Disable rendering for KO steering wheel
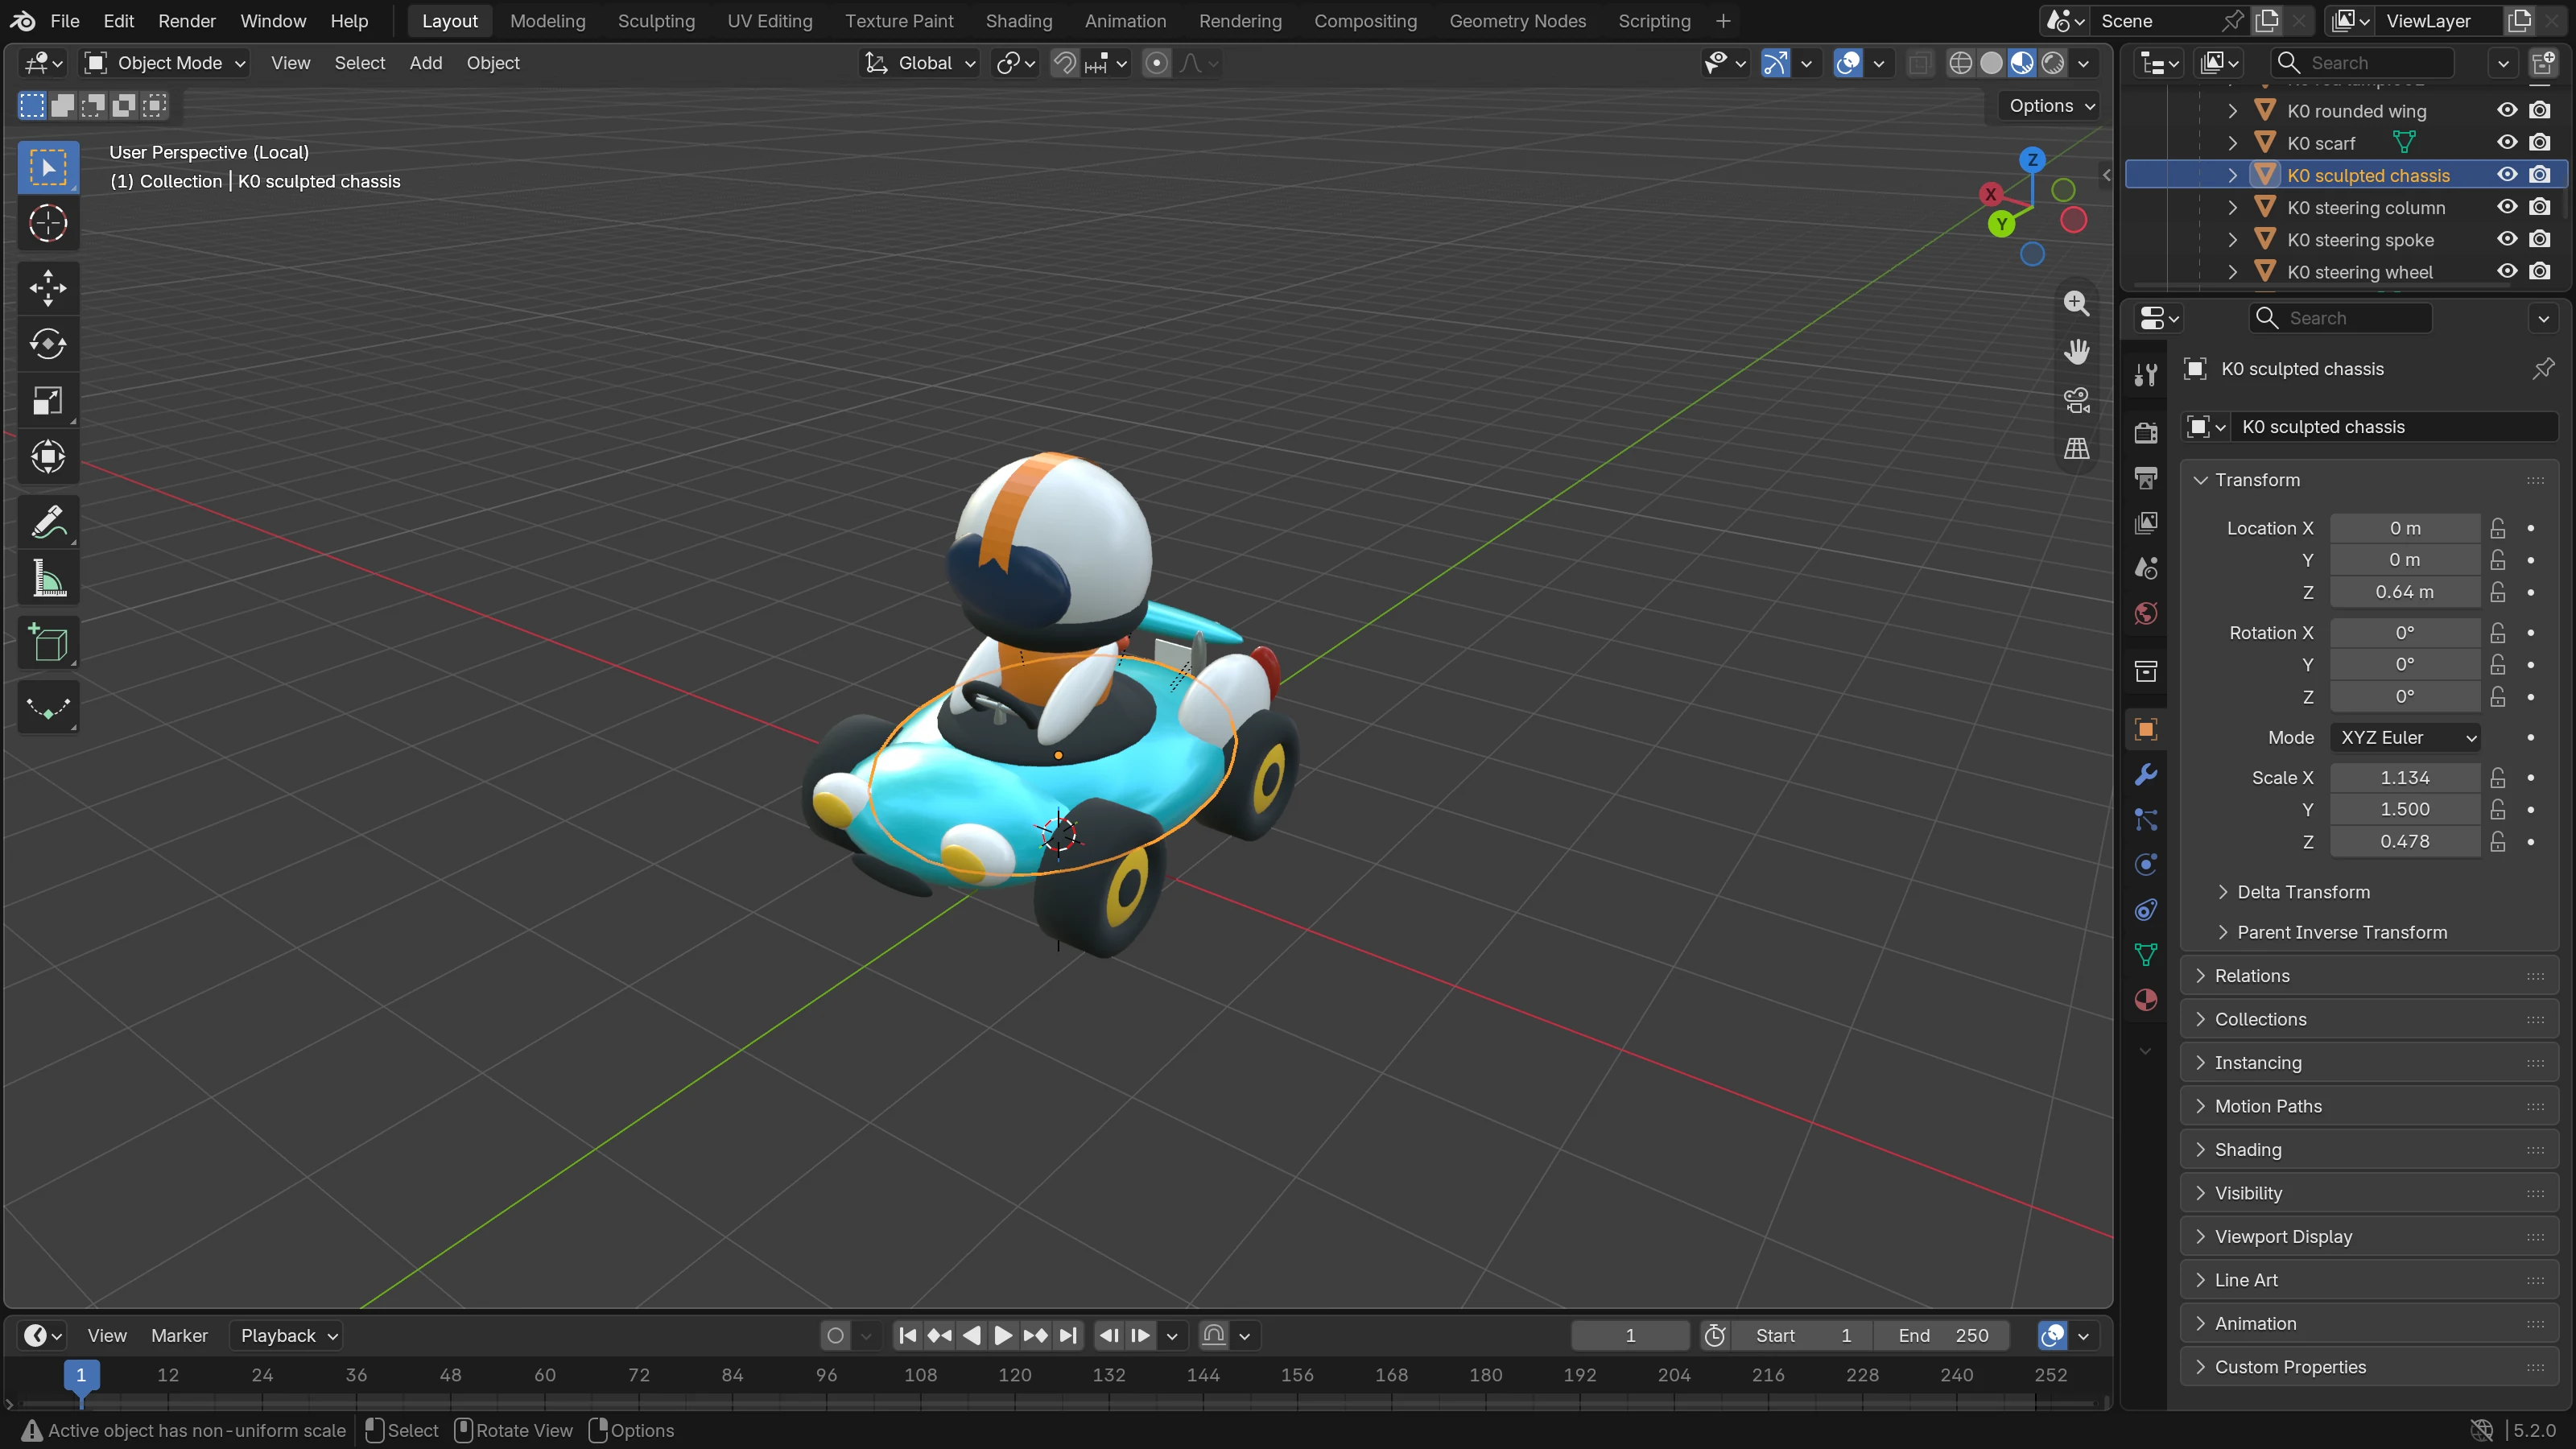2576x1449 pixels. click(x=2540, y=272)
